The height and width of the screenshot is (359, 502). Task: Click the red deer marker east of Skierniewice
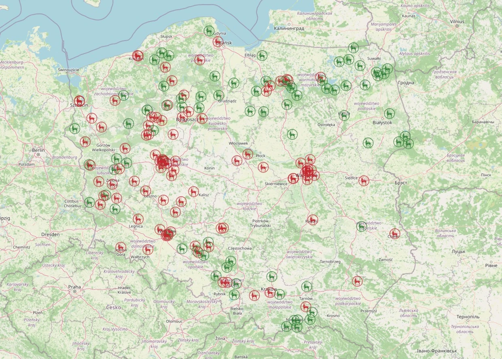(294, 178)
